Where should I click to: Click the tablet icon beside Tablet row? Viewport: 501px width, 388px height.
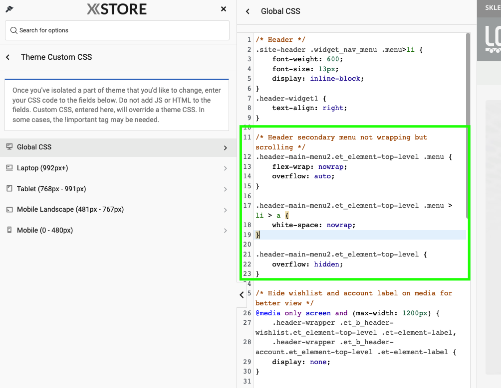(x=9, y=189)
